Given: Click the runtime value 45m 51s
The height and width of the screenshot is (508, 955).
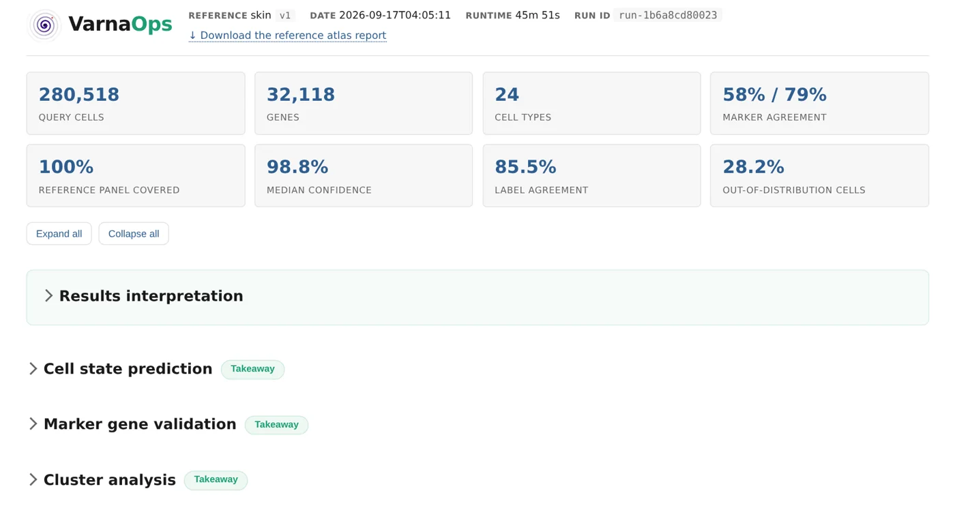Looking at the screenshot, I should (538, 15).
